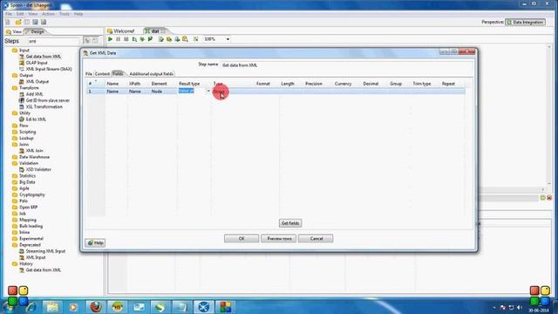This screenshot has width=558, height=314.
Task: Click the Help button in dialog
Action: click(95, 242)
